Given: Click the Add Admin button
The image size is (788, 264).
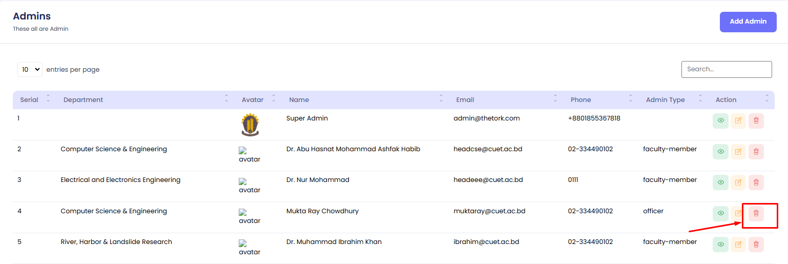Looking at the screenshot, I should pyautogui.click(x=748, y=22).
